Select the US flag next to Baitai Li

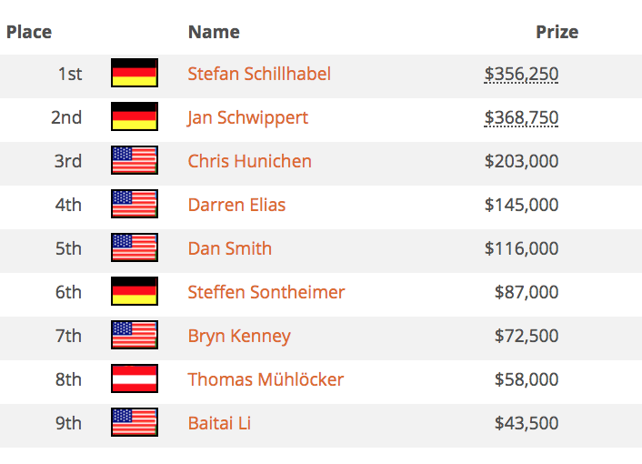point(135,422)
